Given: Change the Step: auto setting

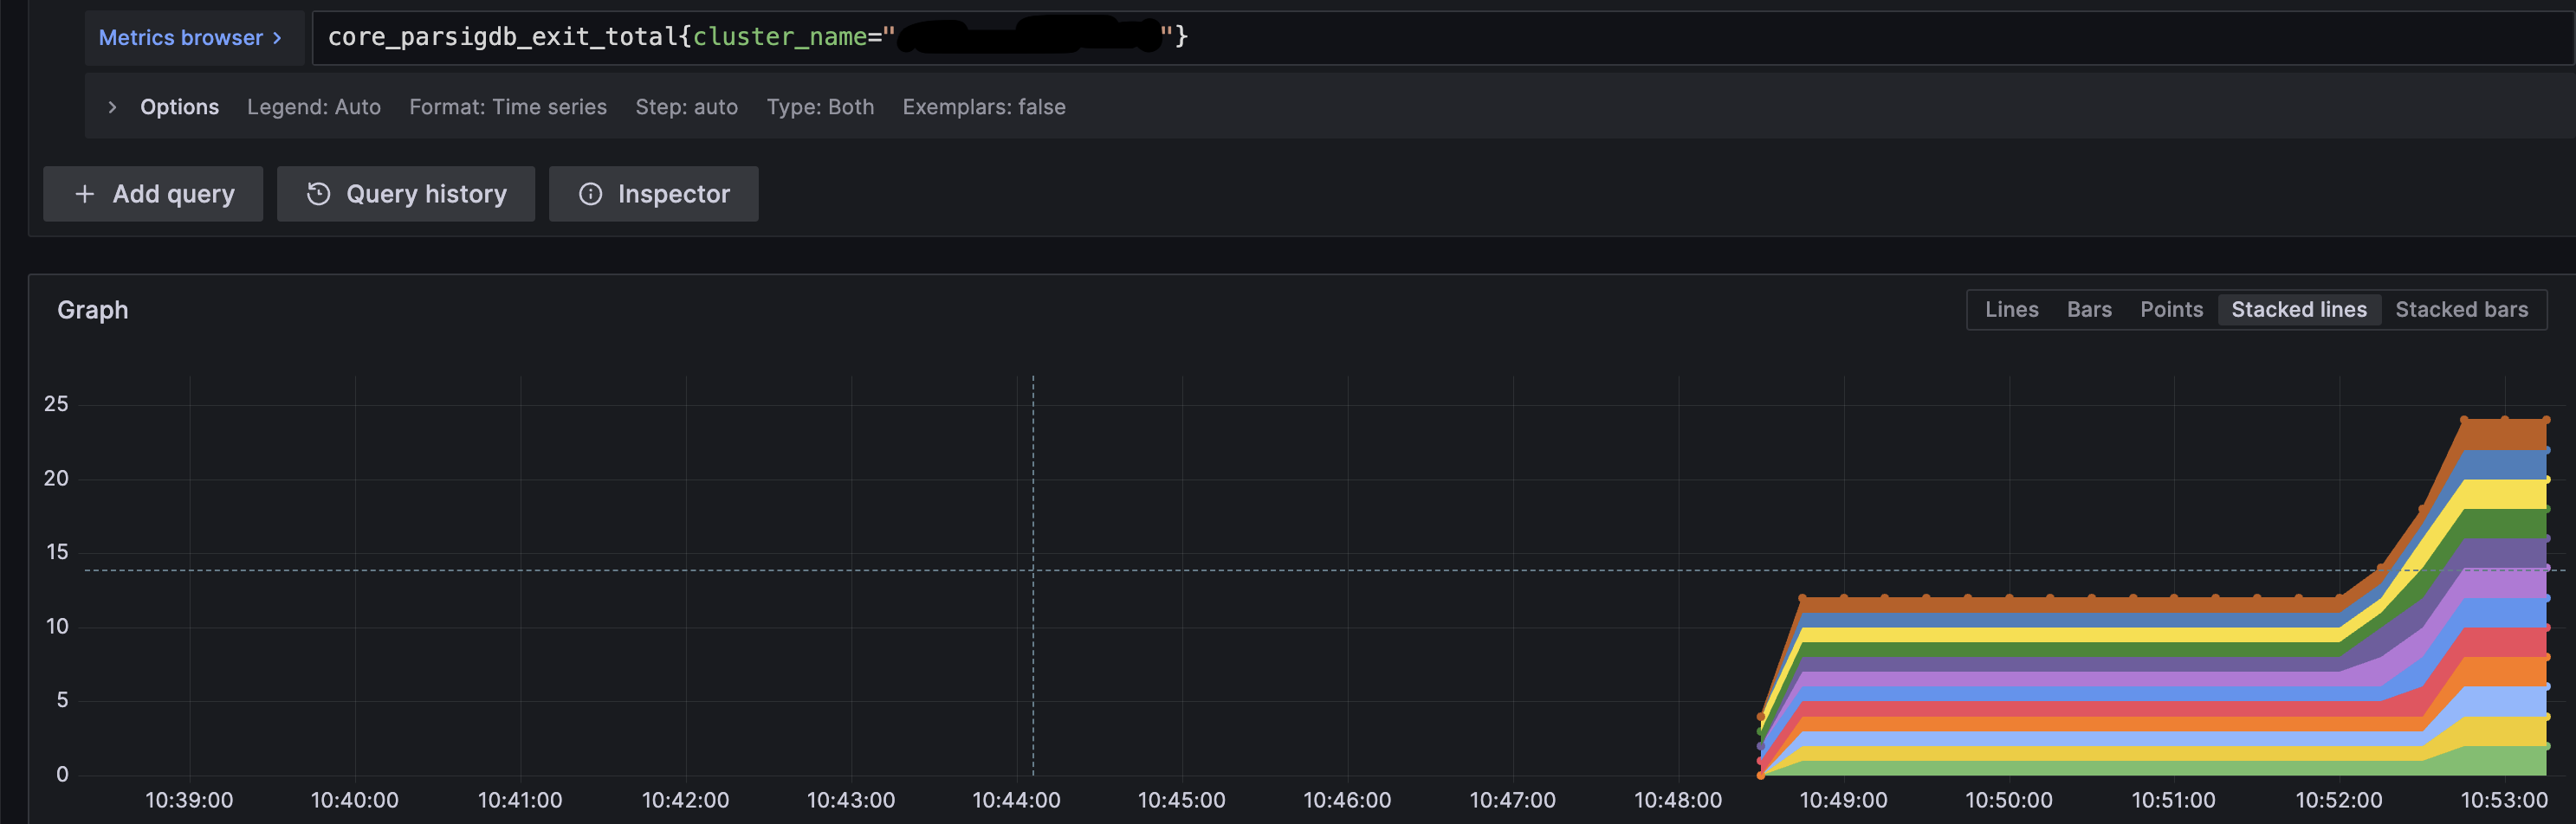Looking at the screenshot, I should (686, 106).
